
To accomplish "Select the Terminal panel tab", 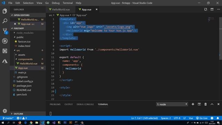I will coord(103,104).
